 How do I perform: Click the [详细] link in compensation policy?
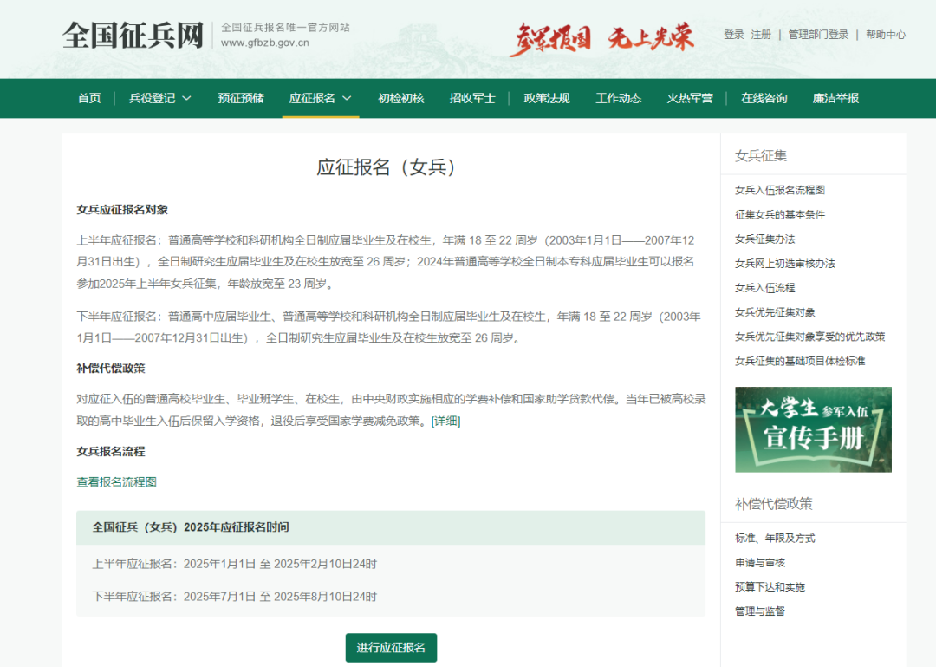[x=446, y=422]
